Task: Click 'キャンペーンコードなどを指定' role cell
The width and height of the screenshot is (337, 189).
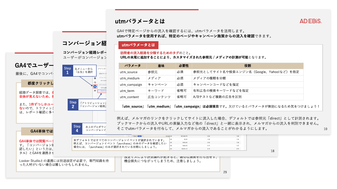Action: click(x=247, y=85)
